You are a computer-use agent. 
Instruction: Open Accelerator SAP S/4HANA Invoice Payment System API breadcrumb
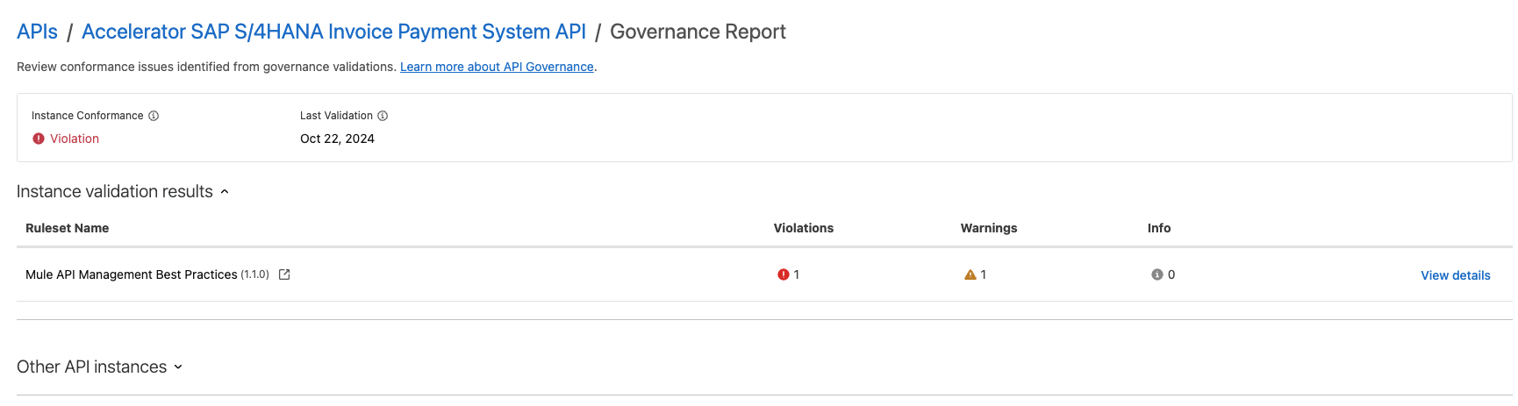coord(333,32)
